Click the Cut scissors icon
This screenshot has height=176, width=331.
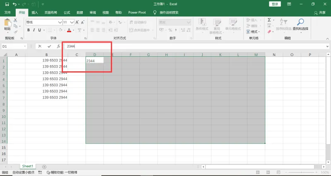click(15, 20)
